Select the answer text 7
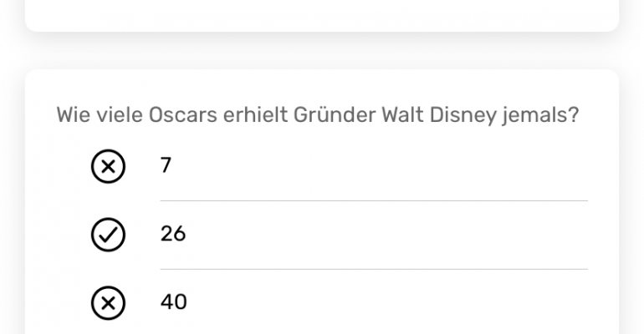The width and height of the screenshot is (644, 334). click(x=166, y=165)
